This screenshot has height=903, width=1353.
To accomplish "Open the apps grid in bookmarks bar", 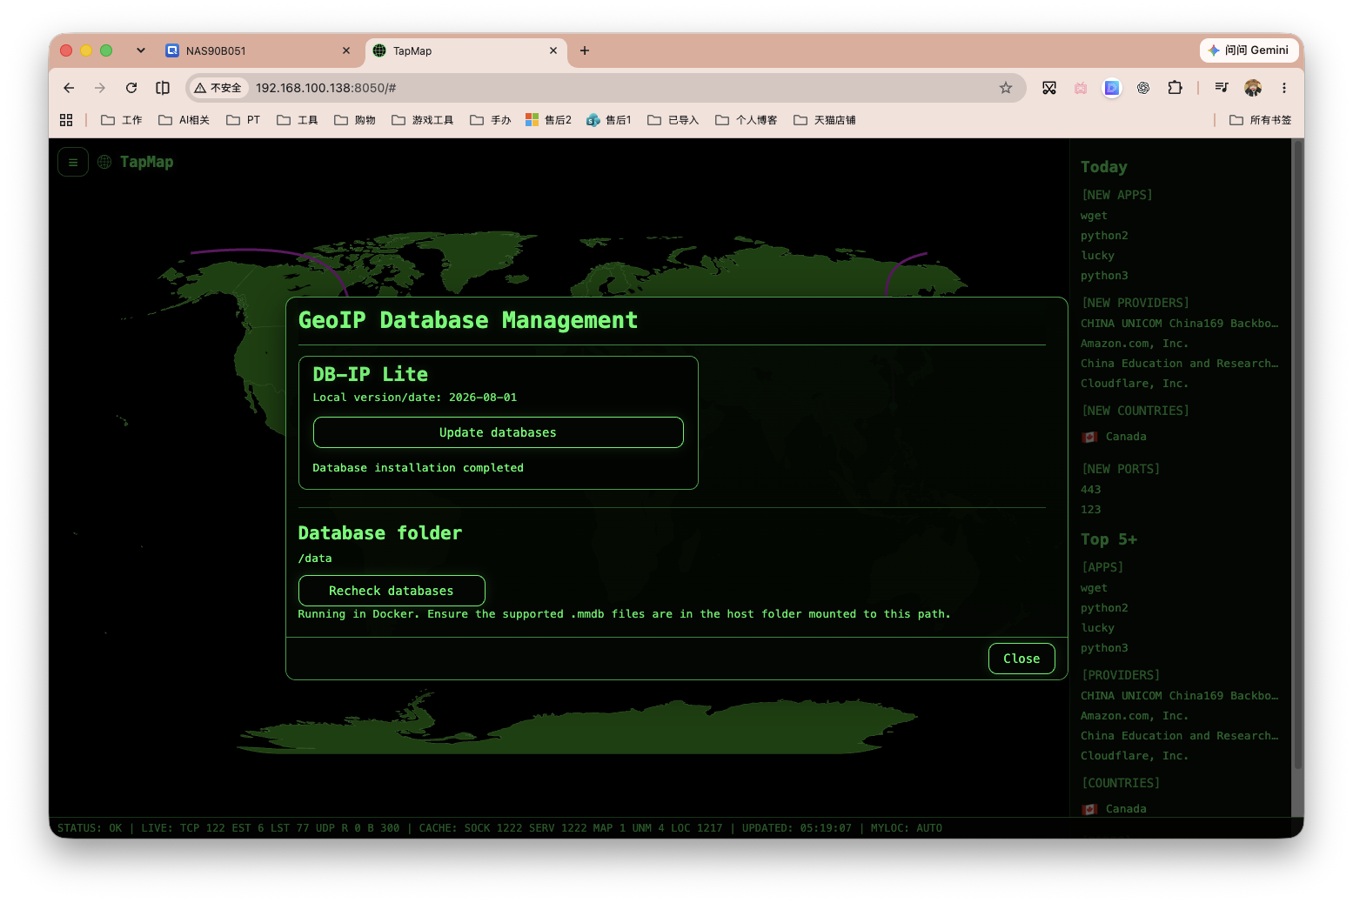I will [x=66, y=120].
